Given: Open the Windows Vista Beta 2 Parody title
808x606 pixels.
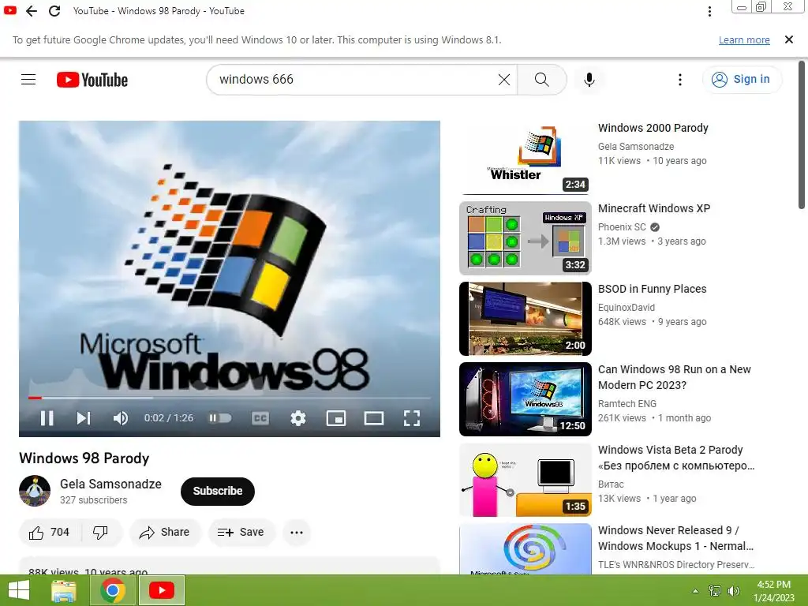Looking at the screenshot, I should point(676,458).
